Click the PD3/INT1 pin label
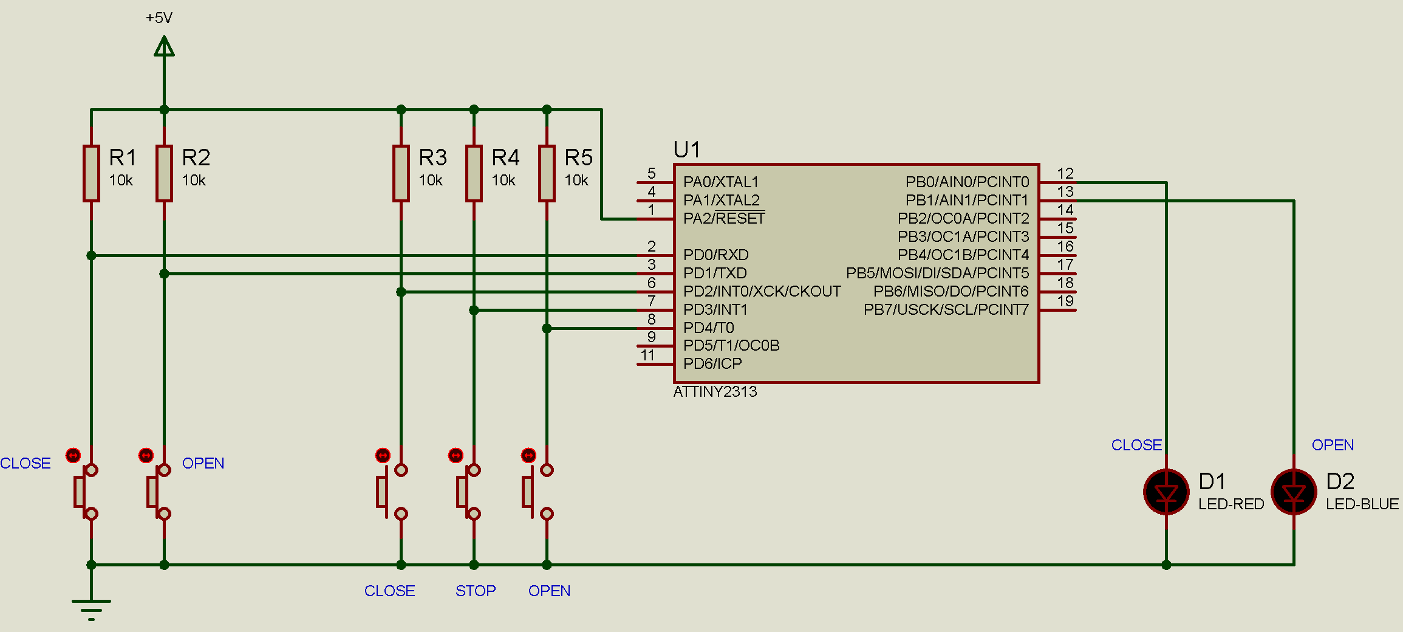 [715, 309]
